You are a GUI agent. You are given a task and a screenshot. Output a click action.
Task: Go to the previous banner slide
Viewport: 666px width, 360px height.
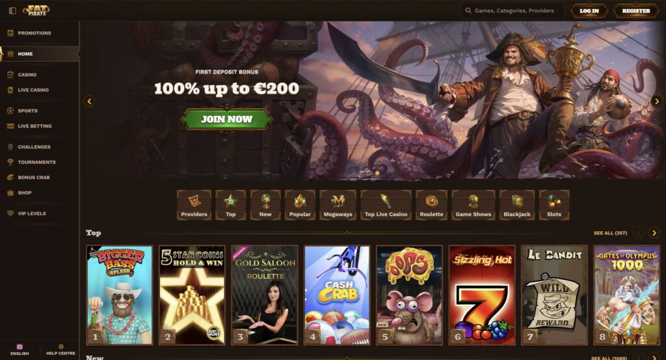point(89,101)
